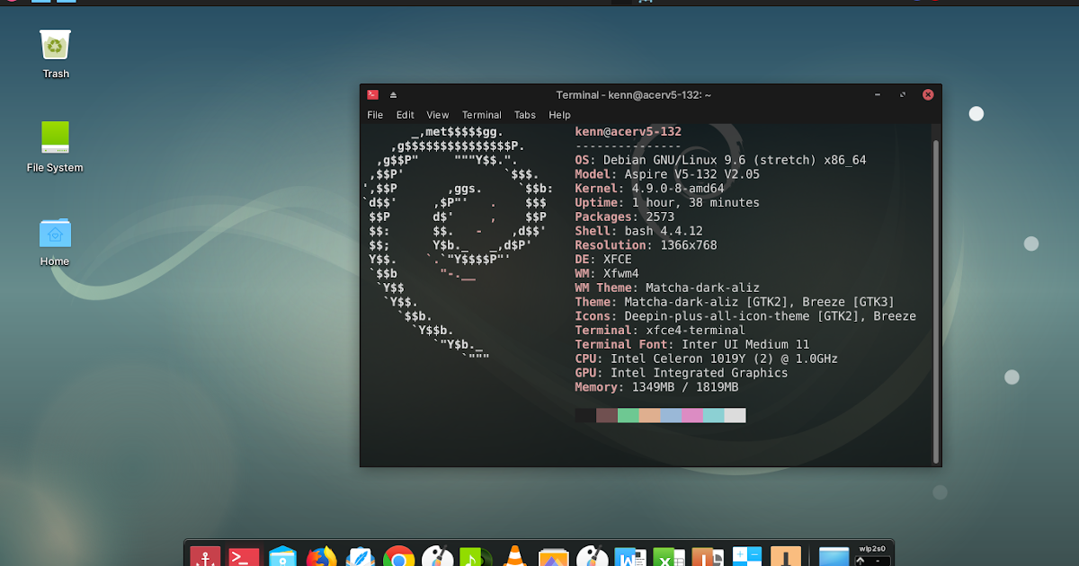Open the green music player dock icon
This screenshot has height=566, width=1079.
(476, 557)
